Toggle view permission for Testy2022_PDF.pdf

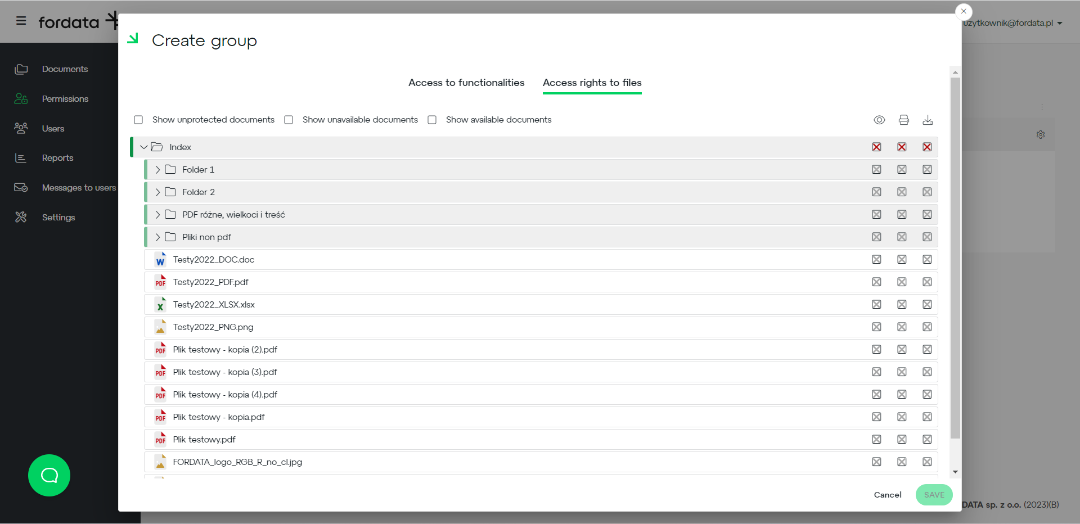[876, 282]
